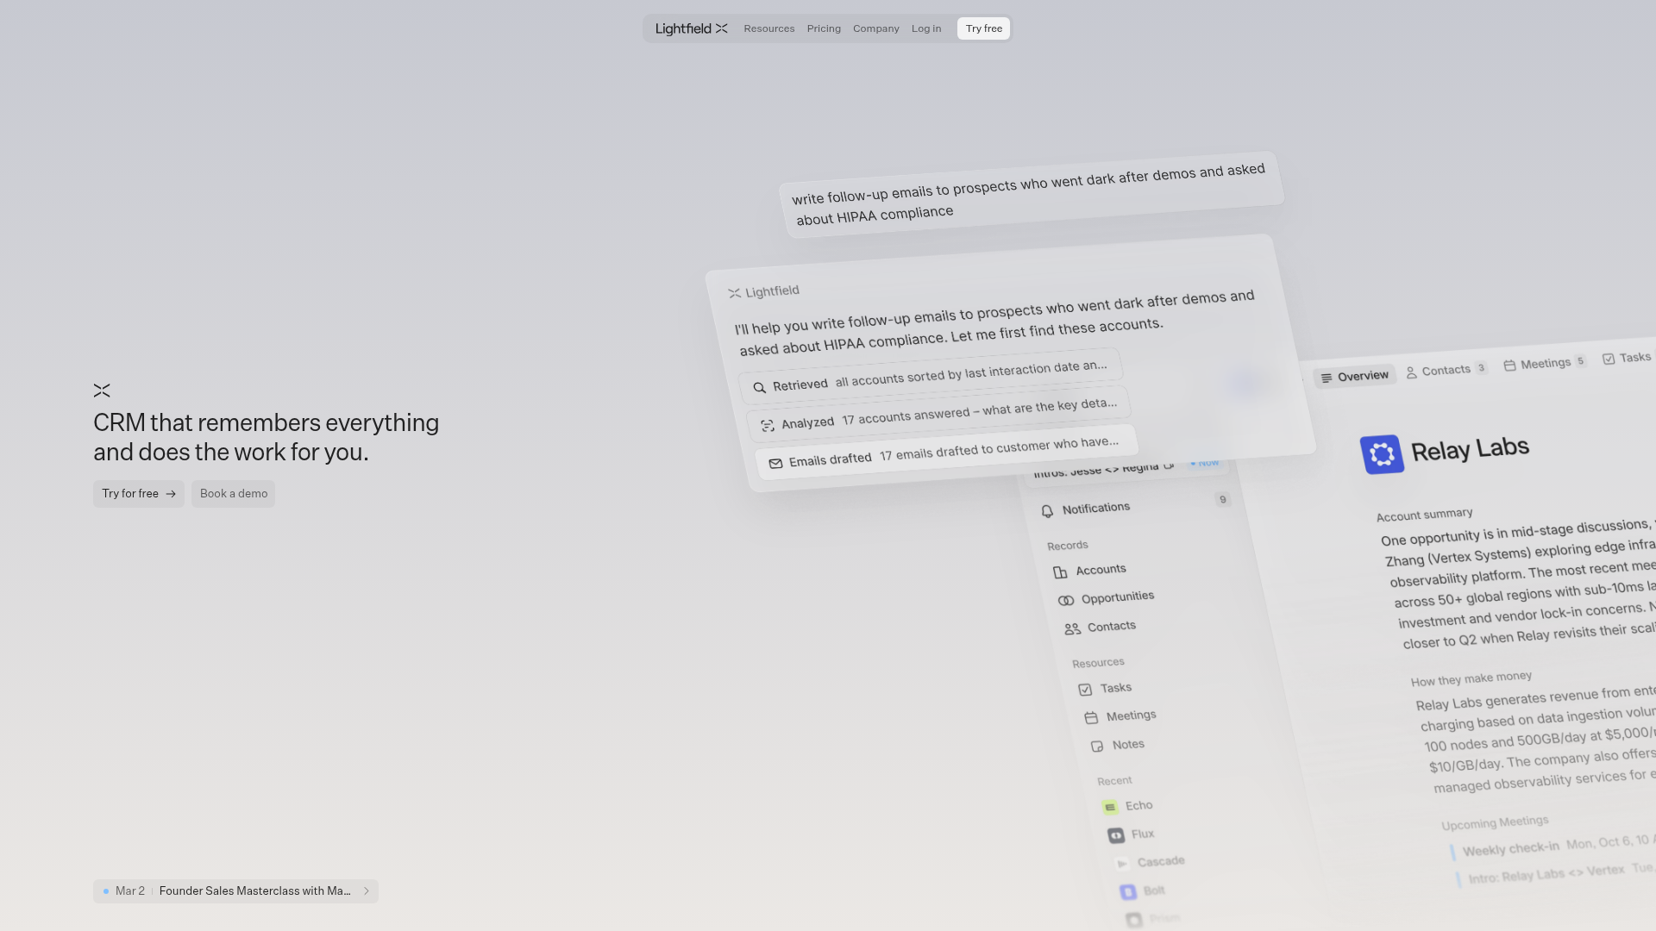Image resolution: width=1656 pixels, height=931 pixels.
Task: Click the Opportunities icon in the sidebar
Action: tap(1066, 601)
